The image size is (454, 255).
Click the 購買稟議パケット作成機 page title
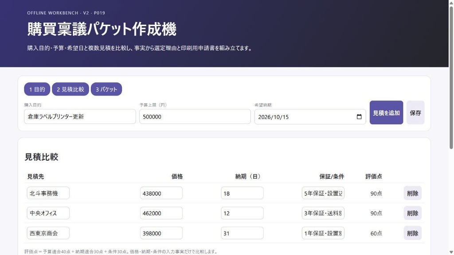click(102, 29)
